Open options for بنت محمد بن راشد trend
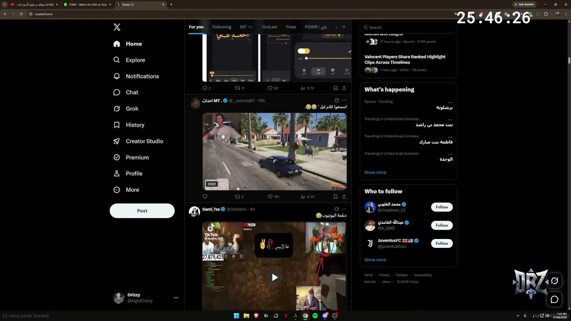This screenshot has width=571, height=321. (450, 119)
